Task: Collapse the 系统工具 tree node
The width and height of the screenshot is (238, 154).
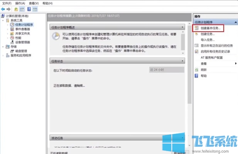Action: click(3, 20)
